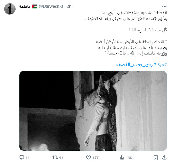Bookmark this tweet

coord(156,157)
